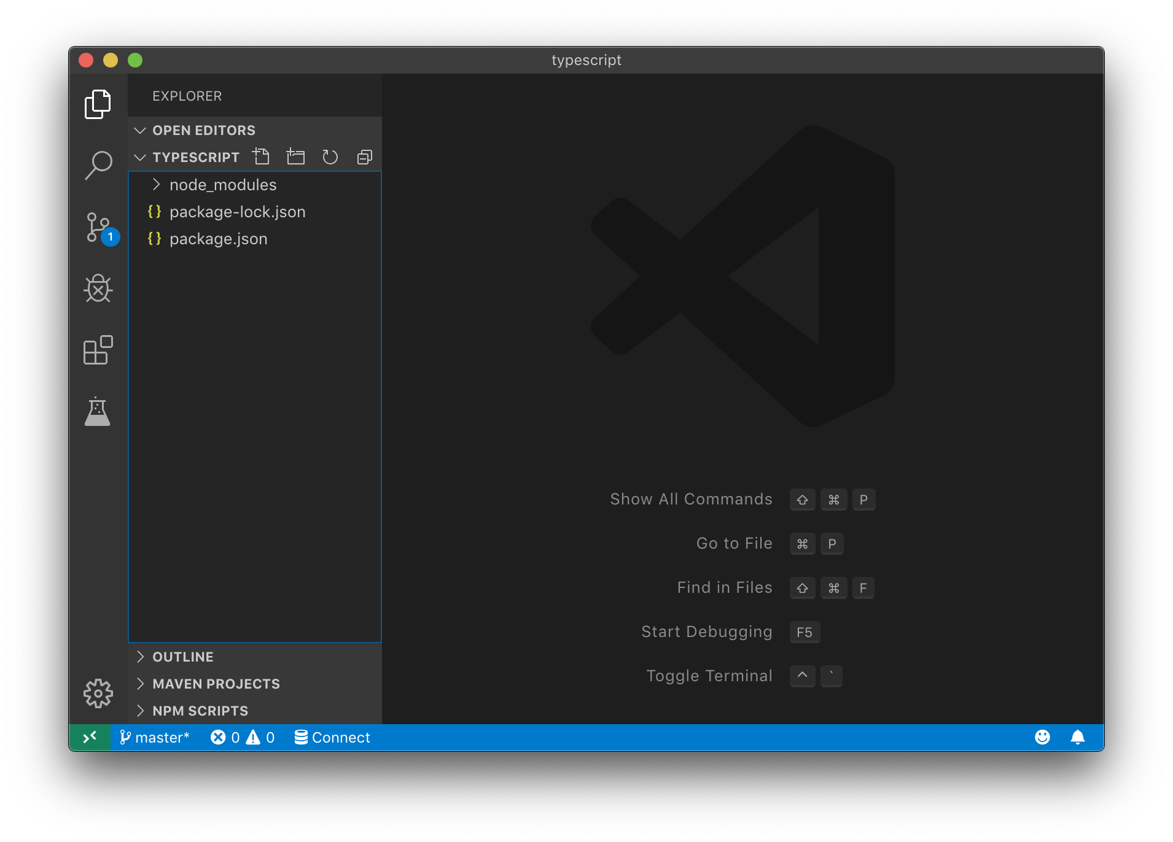The width and height of the screenshot is (1173, 842).
Task: Open the Debug view bug icon
Action: pyautogui.click(x=98, y=288)
